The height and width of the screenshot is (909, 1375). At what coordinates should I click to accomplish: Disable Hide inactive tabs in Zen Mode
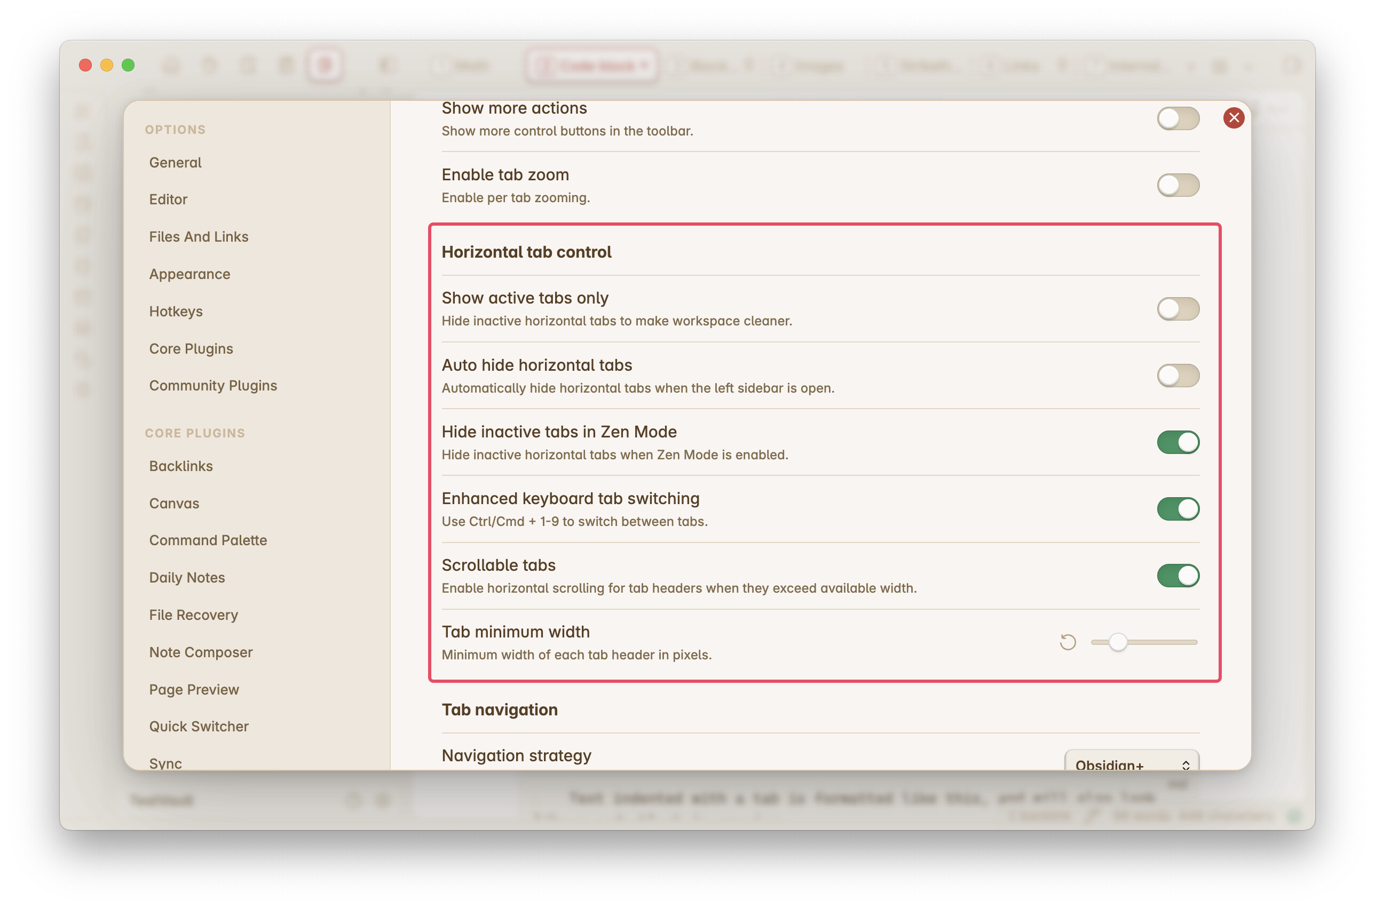1178,442
